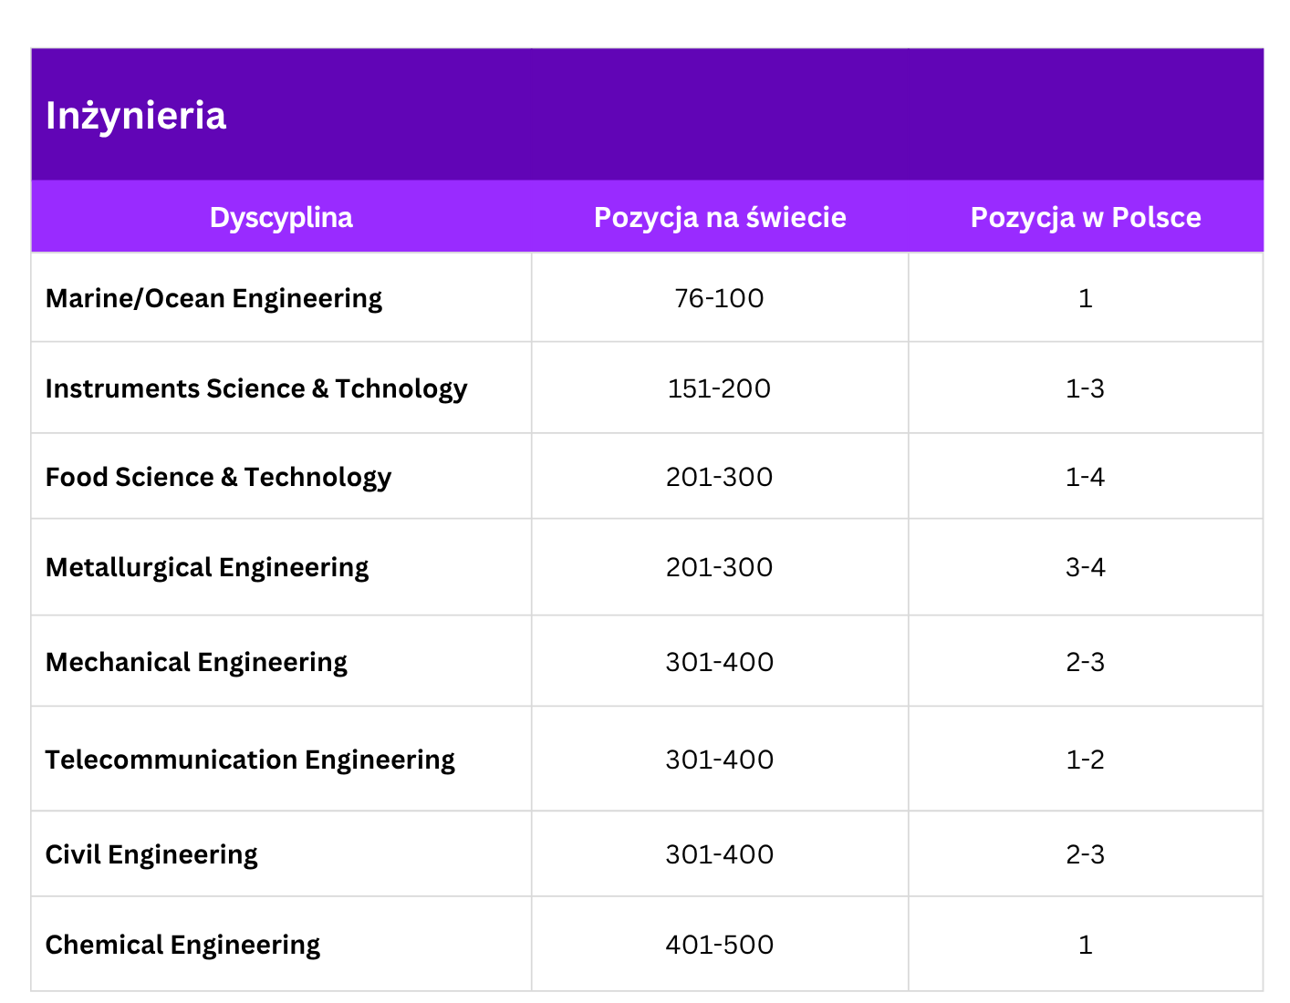1290x1003 pixels.
Task: Select the 151-200 world position cell
Action: pyautogui.click(x=720, y=388)
